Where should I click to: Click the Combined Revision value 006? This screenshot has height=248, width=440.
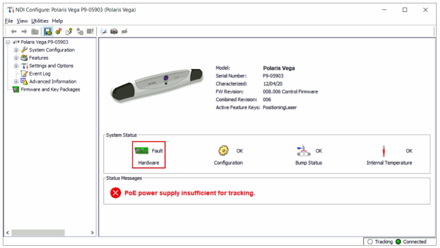267,99
